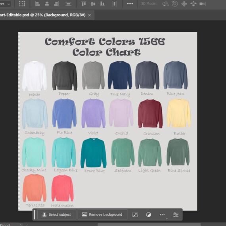Distribute layers vertically
This screenshot has height=226, width=226.
tap(68, 4)
